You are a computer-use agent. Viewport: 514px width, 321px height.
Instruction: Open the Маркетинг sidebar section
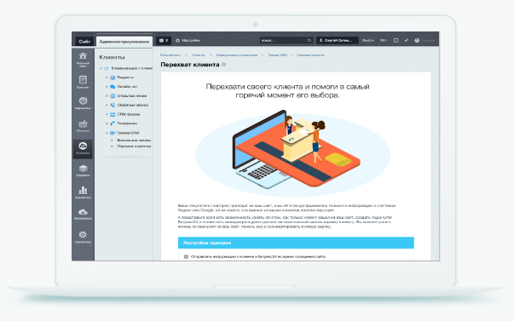click(83, 103)
